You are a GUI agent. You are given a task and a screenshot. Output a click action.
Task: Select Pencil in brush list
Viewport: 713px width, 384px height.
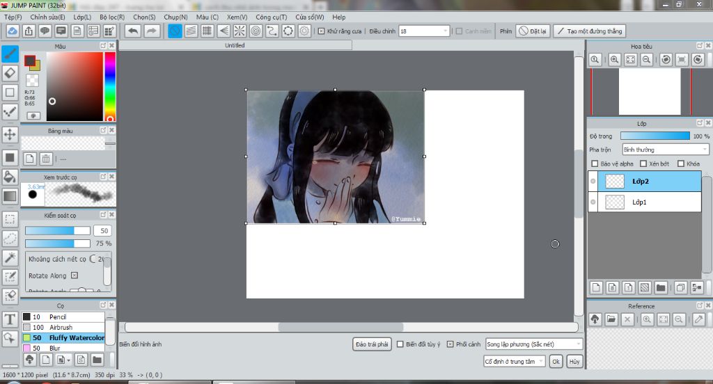click(x=63, y=317)
